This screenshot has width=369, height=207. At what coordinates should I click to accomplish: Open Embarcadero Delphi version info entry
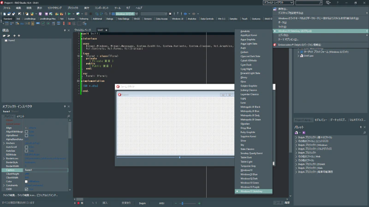click(299, 45)
